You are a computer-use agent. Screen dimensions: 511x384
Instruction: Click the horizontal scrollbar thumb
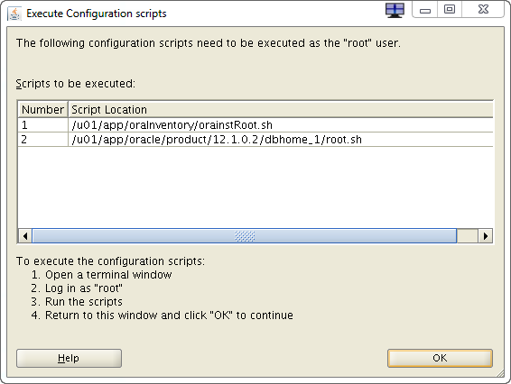pos(245,236)
